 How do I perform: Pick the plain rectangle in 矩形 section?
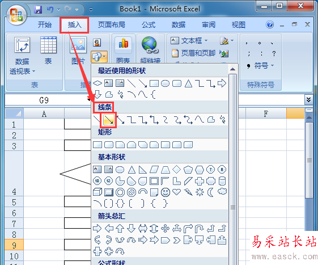[97, 145]
